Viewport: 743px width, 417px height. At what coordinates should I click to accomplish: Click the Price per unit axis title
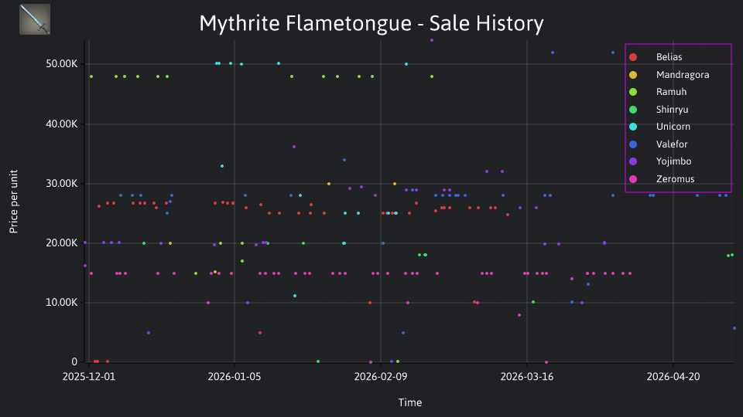[x=14, y=202]
